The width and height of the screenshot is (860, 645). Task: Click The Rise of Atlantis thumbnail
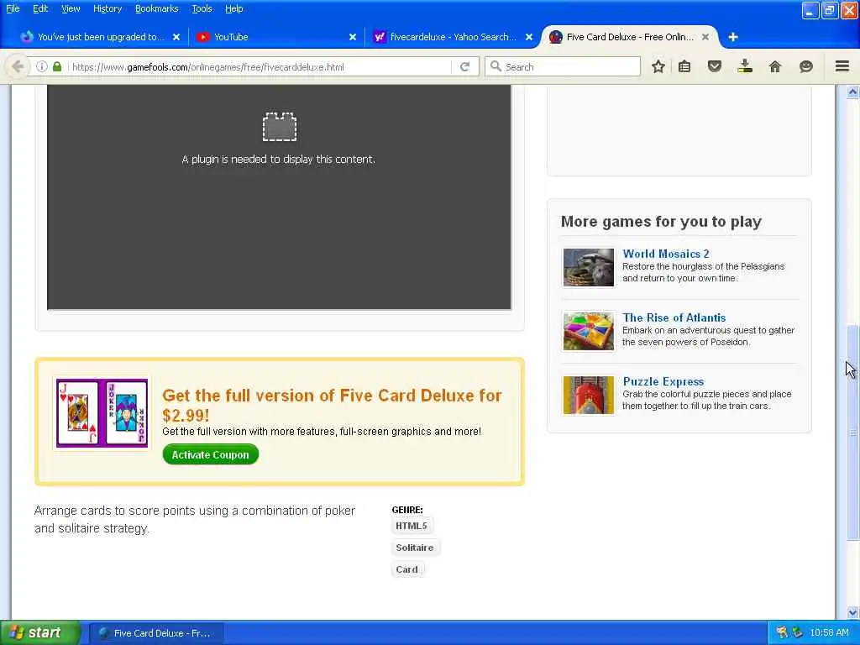[589, 331]
